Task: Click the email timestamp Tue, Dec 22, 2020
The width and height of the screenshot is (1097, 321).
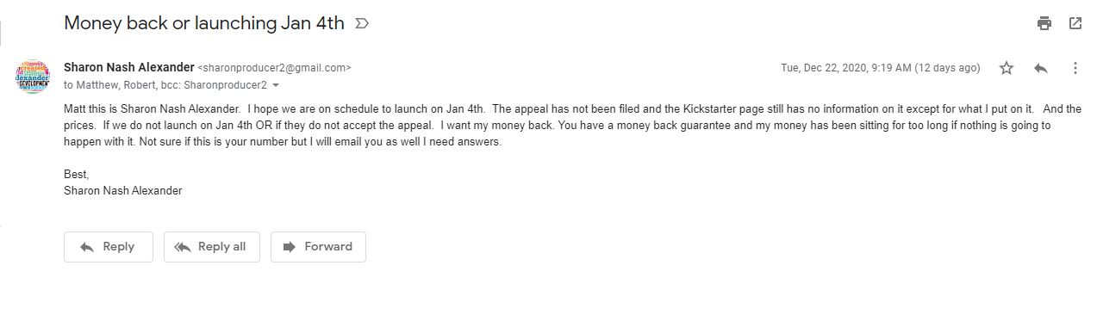Action: pyautogui.click(x=881, y=68)
